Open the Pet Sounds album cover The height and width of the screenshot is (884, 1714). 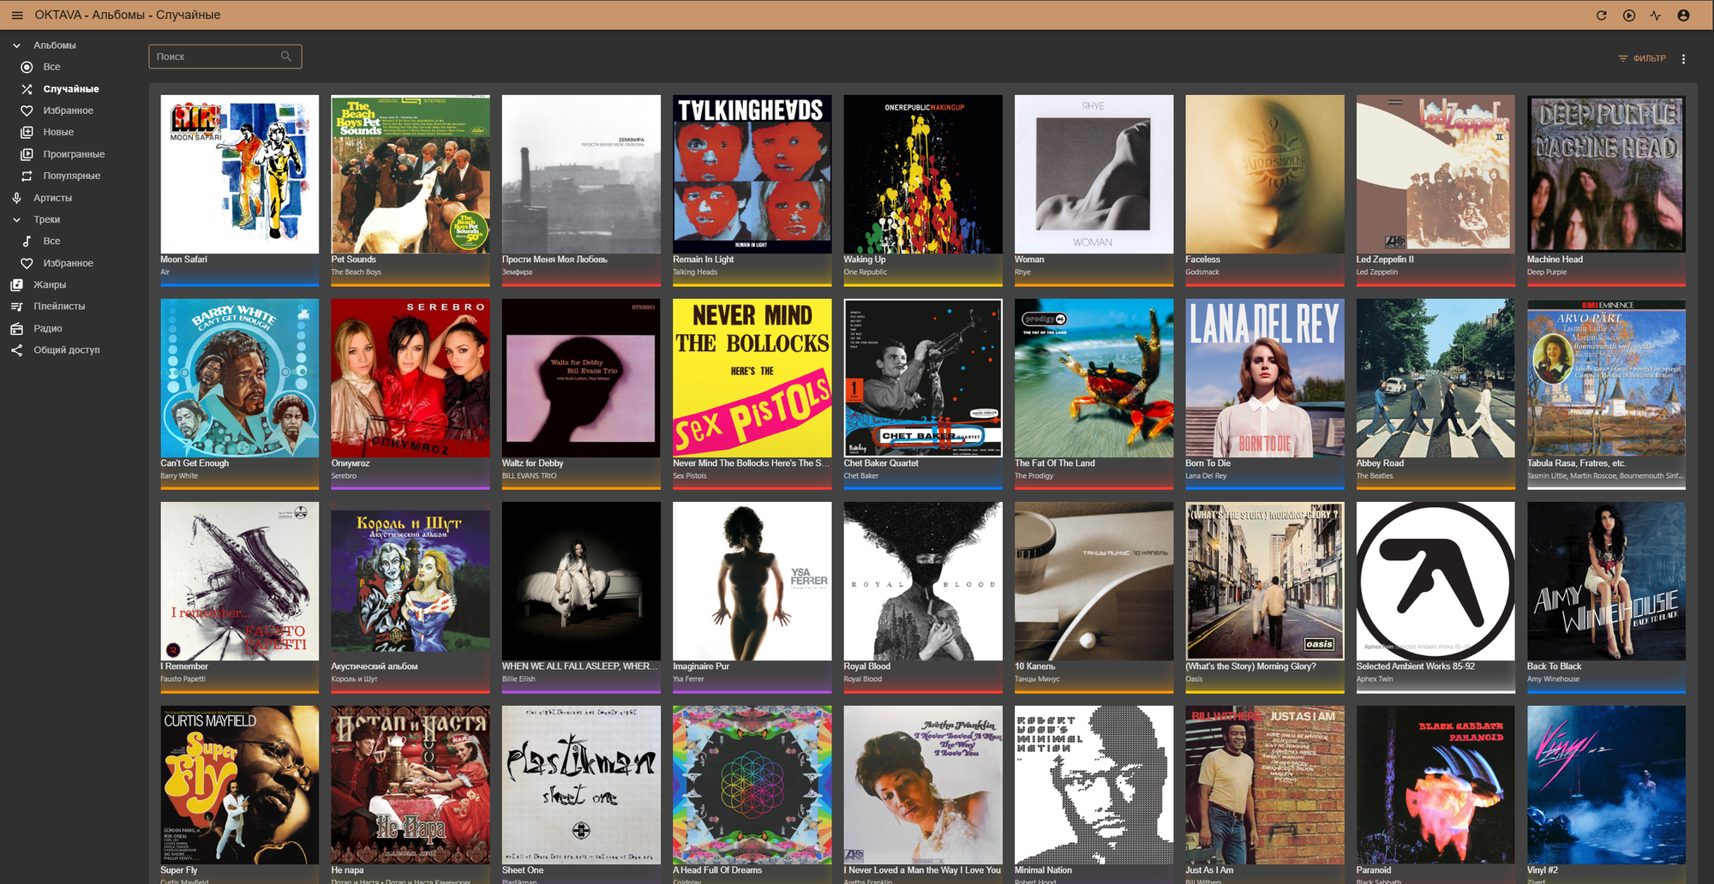[411, 174]
